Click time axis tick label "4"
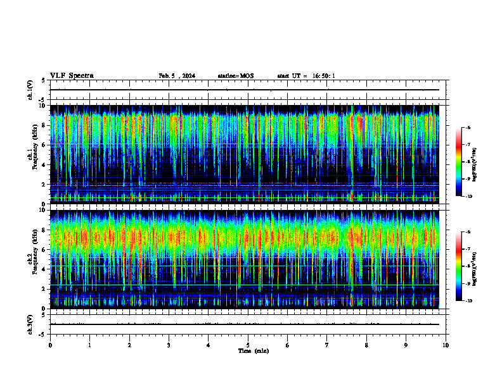 pyautogui.click(x=209, y=345)
